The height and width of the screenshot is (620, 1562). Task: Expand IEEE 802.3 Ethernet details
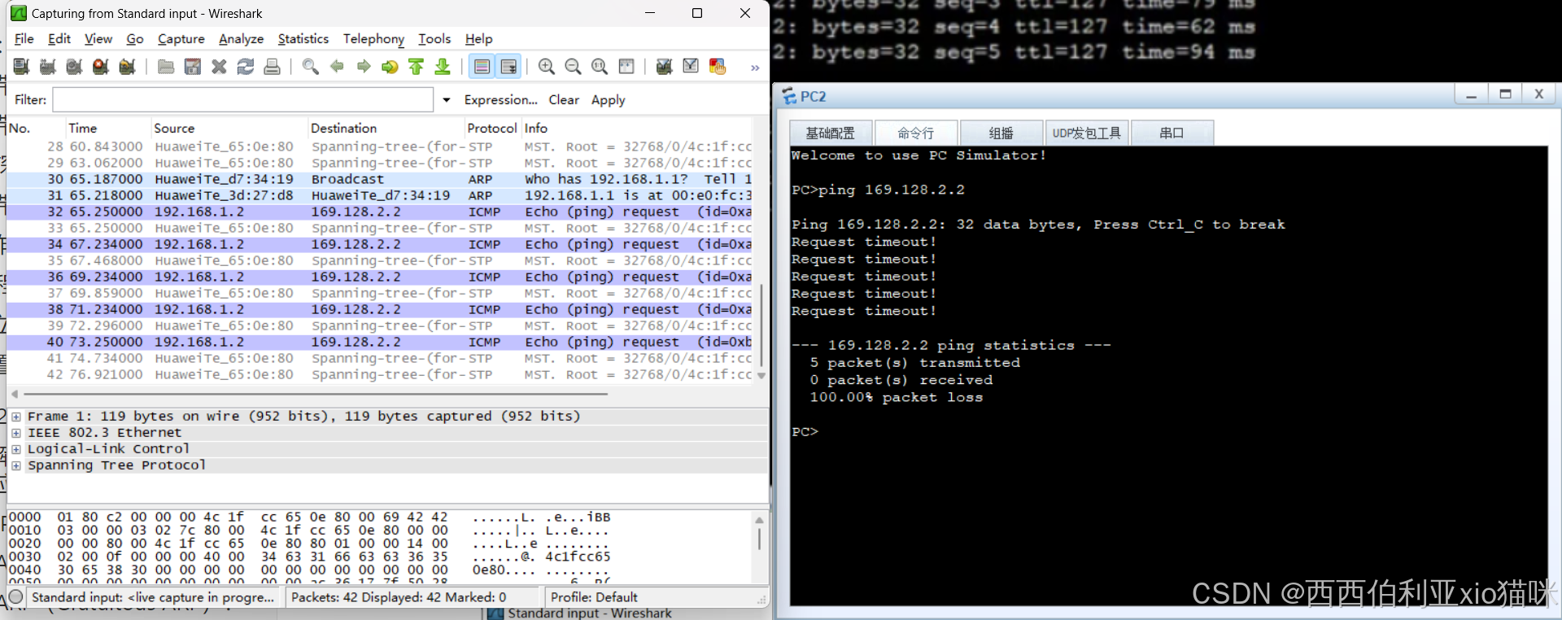coord(15,433)
